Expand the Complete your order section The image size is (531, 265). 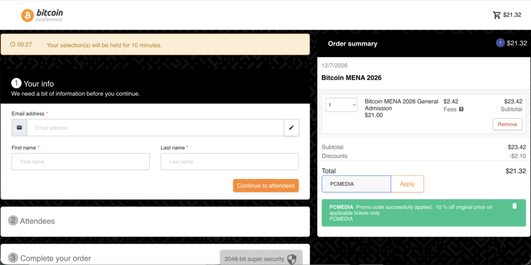pos(155,255)
